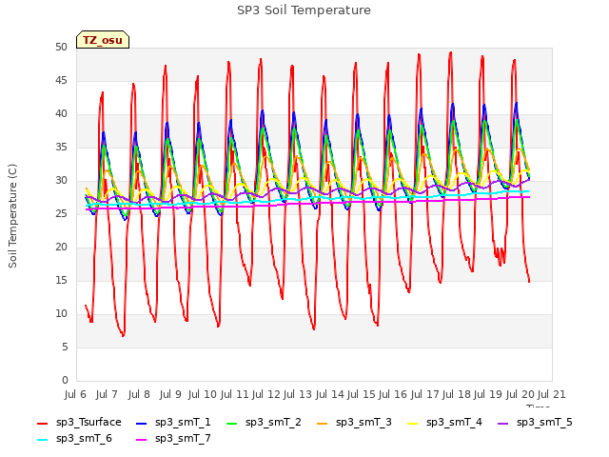Click the orange sp3_smT_3 legend swatch
This screenshot has width=609, height=457.
(x=323, y=423)
